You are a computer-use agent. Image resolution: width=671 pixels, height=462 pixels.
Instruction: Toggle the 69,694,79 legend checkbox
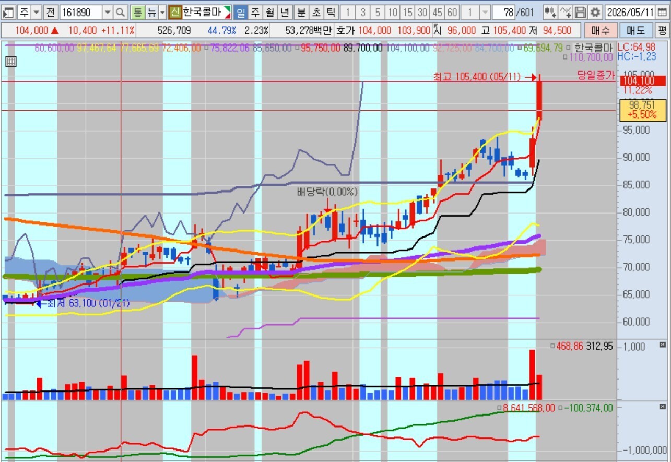pos(520,48)
